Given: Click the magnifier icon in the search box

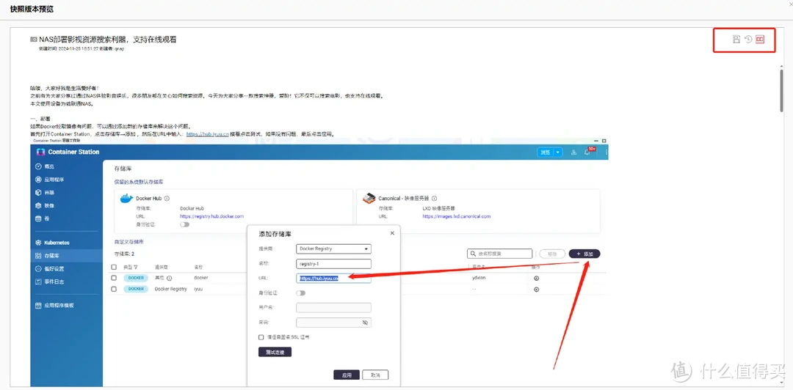Looking at the screenshot, I should click(472, 254).
